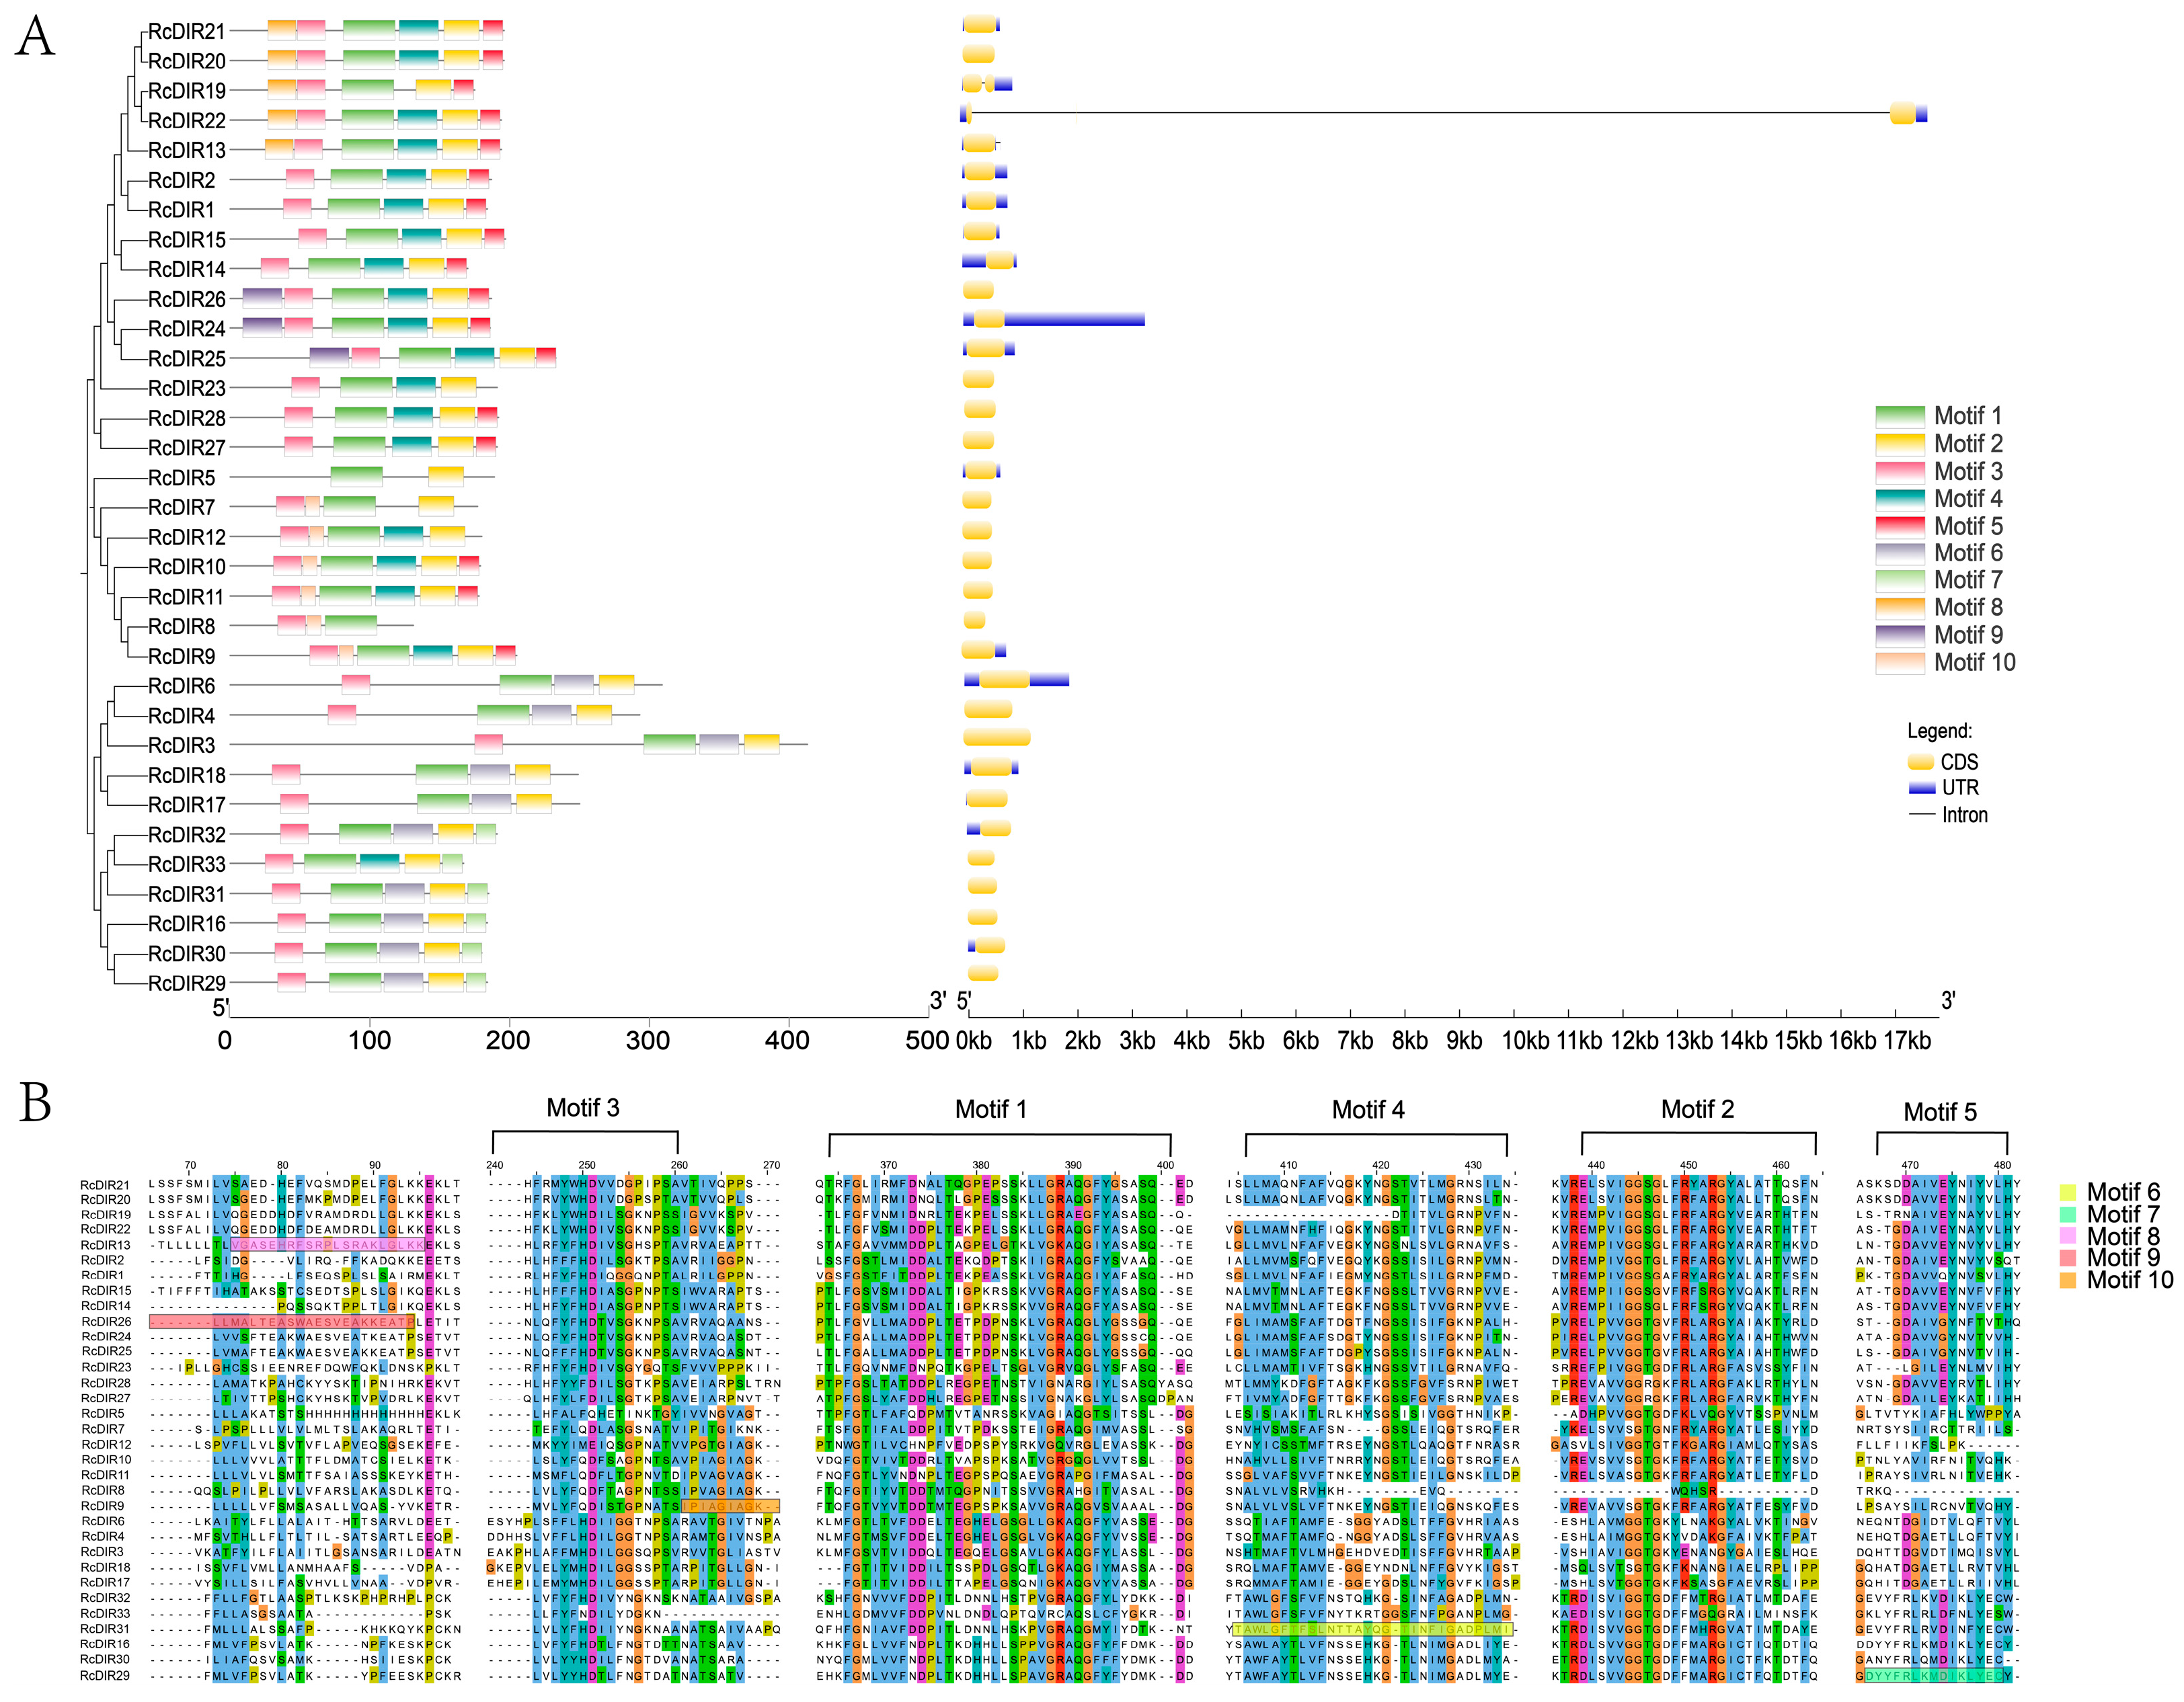Select the RcDIR22 label in the tree

187,120
